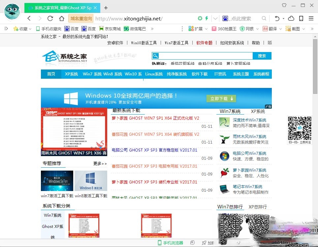This screenshot has height=247, width=318.
Task: Click the blue 搜索 button
Action: pyautogui.click(x=262, y=56)
